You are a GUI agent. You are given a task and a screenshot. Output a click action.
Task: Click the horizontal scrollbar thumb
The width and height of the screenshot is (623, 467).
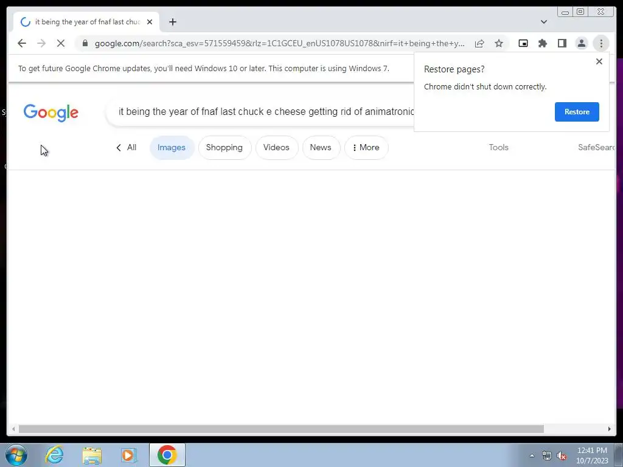tap(281, 429)
